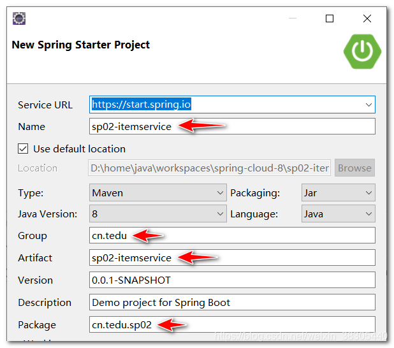This screenshot has width=394, height=348.
Task: Toggle the Use default location checkbox
Action: click(23, 149)
